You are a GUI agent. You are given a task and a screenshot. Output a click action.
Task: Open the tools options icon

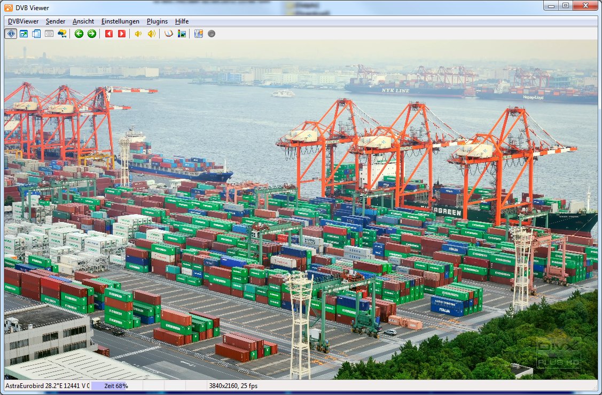tap(199, 34)
